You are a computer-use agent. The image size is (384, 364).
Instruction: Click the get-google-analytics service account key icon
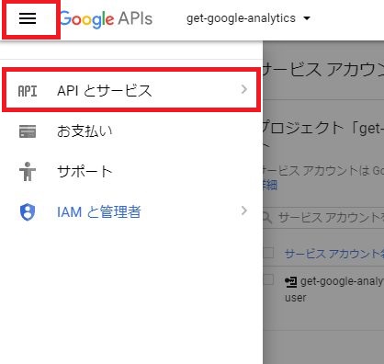click(290, 281)
